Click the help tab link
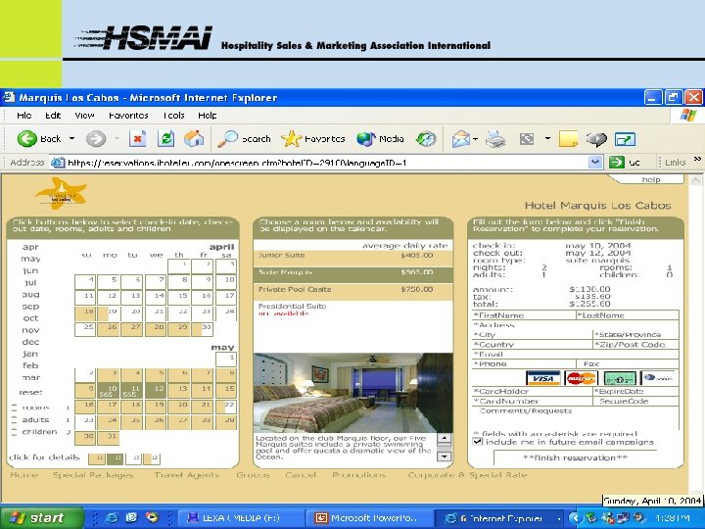 point(650,179)
